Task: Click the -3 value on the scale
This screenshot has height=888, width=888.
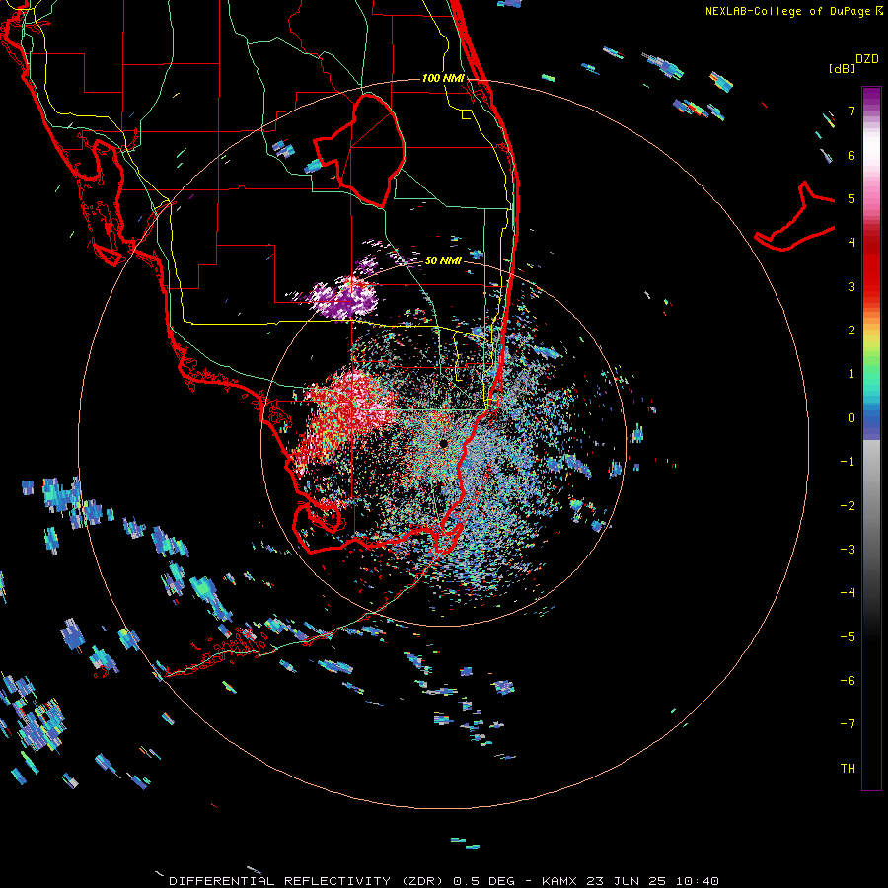Action: tap(848, 550)
